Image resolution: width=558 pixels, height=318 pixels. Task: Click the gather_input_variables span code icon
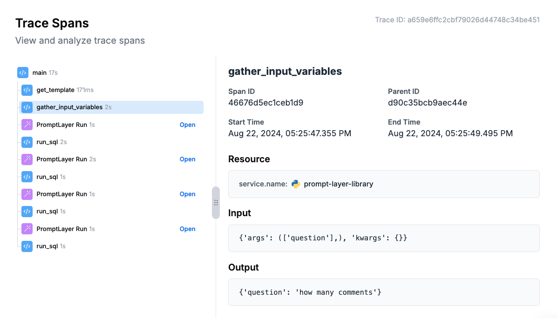click(x=27, y=107)
